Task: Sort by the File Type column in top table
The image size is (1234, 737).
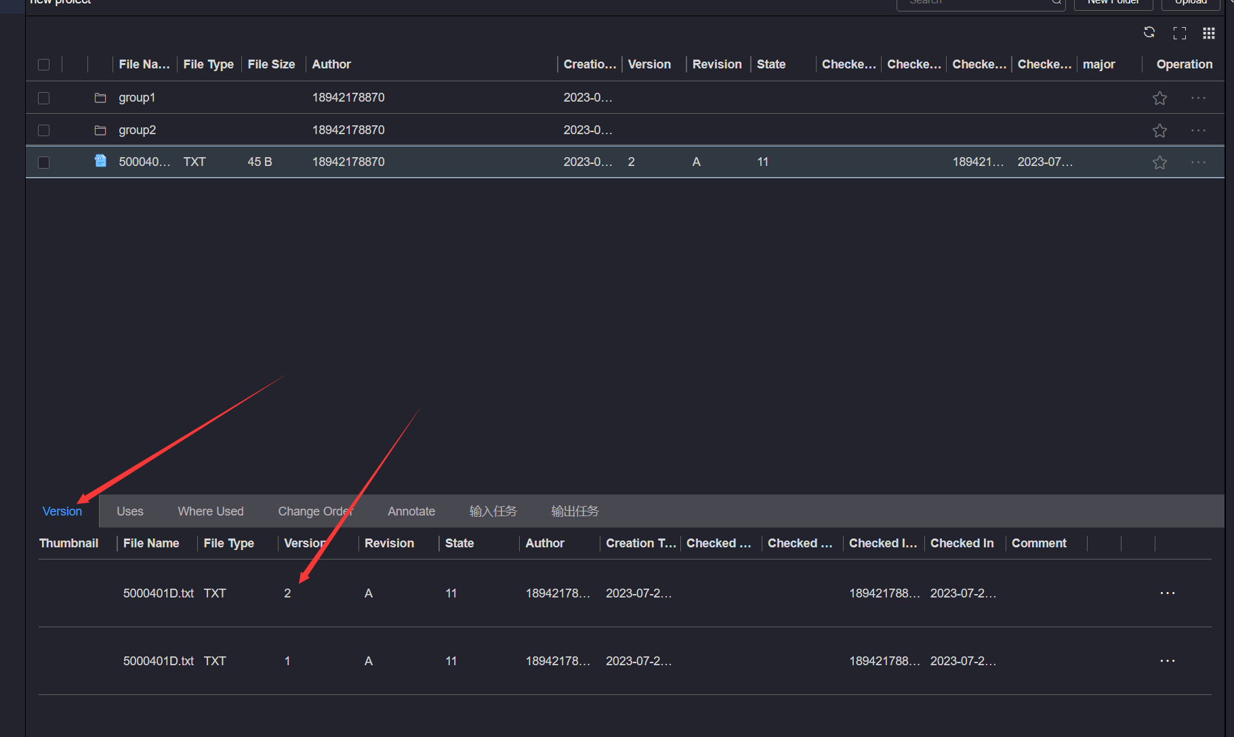Action: tap(209, 64)
